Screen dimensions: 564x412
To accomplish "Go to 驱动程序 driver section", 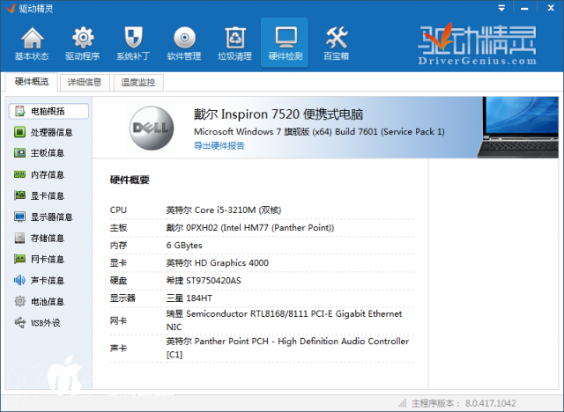I will [x=83, y=44].
